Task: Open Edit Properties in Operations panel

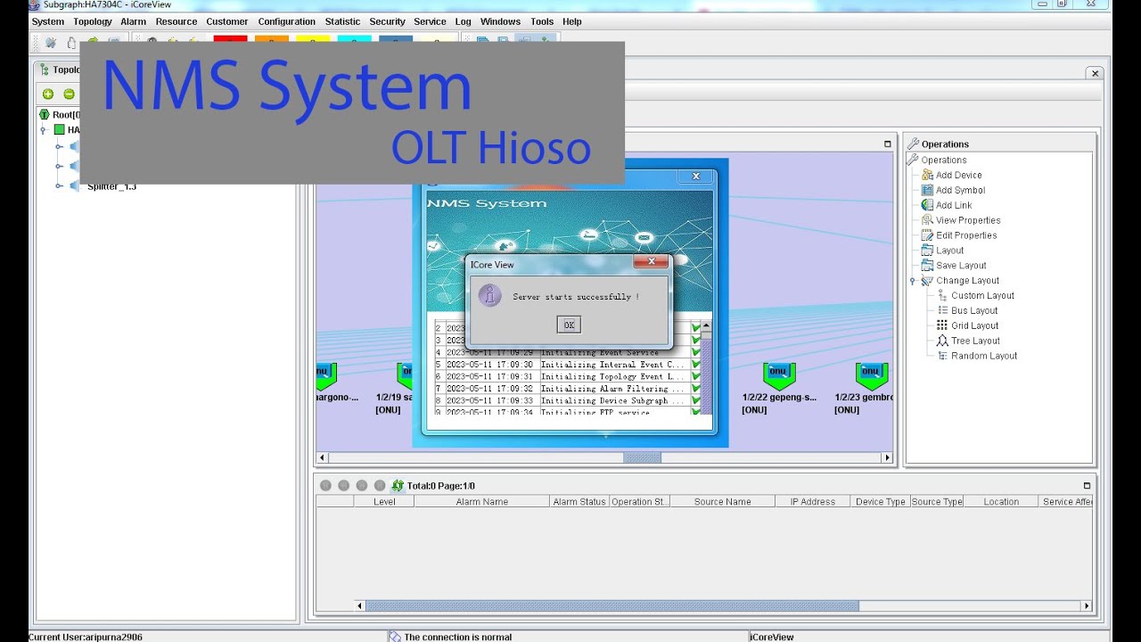Action: (x=966, y=235)
